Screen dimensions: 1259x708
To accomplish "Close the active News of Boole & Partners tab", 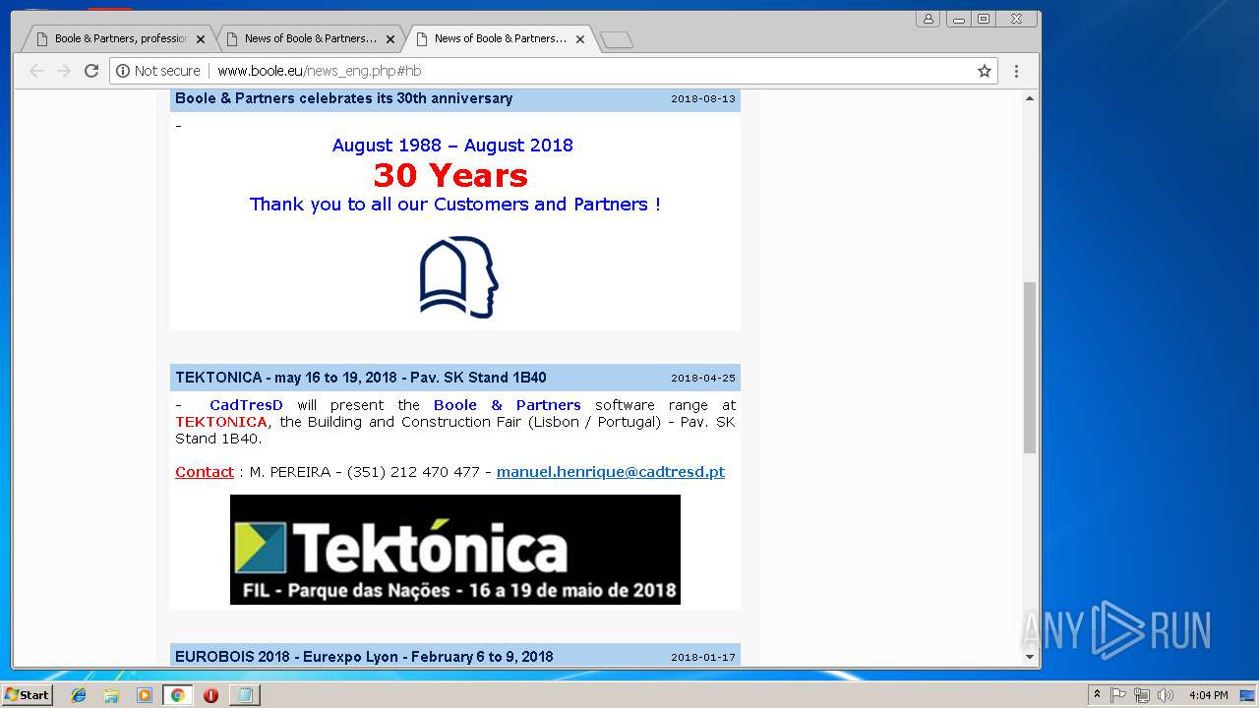I will coord(580,39).
